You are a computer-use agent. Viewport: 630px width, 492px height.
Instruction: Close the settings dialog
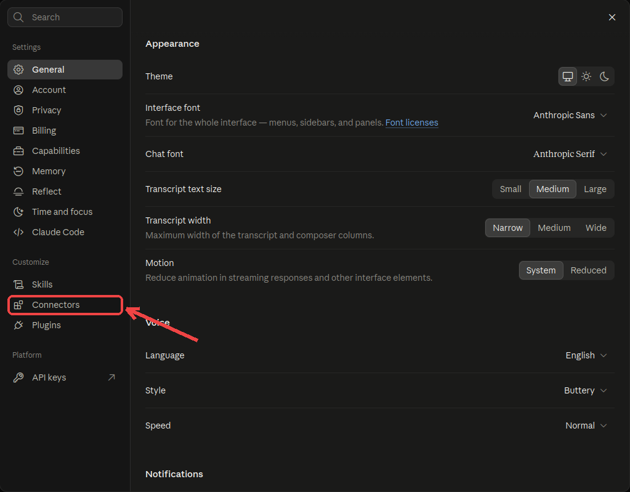click(x=612, y=17)
